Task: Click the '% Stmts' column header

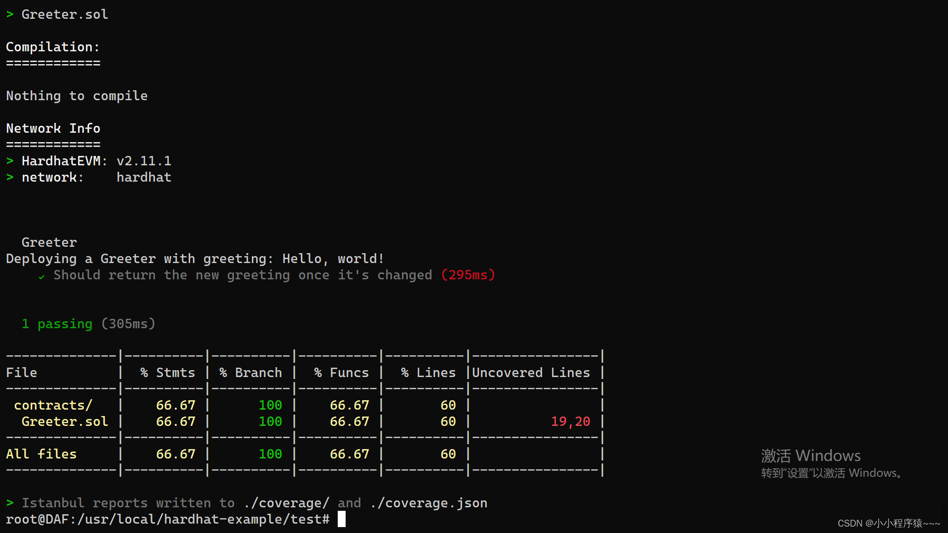Action: (167, 373)
